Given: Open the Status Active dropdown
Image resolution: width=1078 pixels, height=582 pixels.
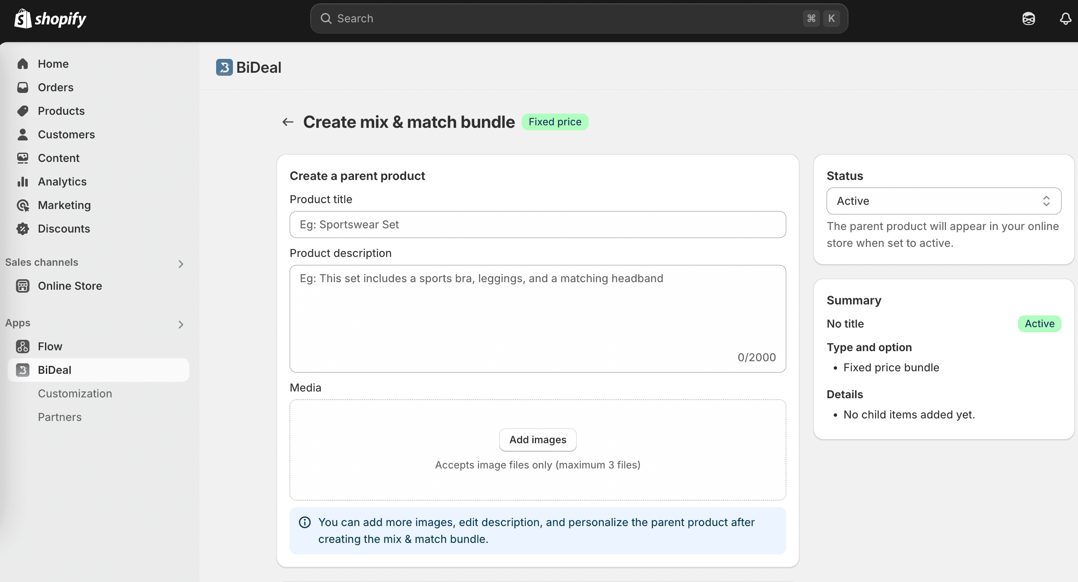Looking at the screenshot, I should click(x=943, y=201).
